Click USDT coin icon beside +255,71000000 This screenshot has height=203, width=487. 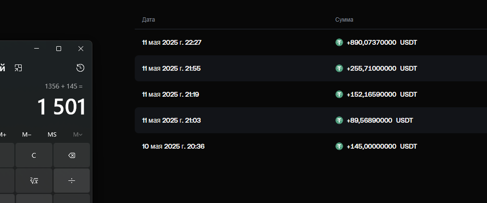[x=339, y=68]
